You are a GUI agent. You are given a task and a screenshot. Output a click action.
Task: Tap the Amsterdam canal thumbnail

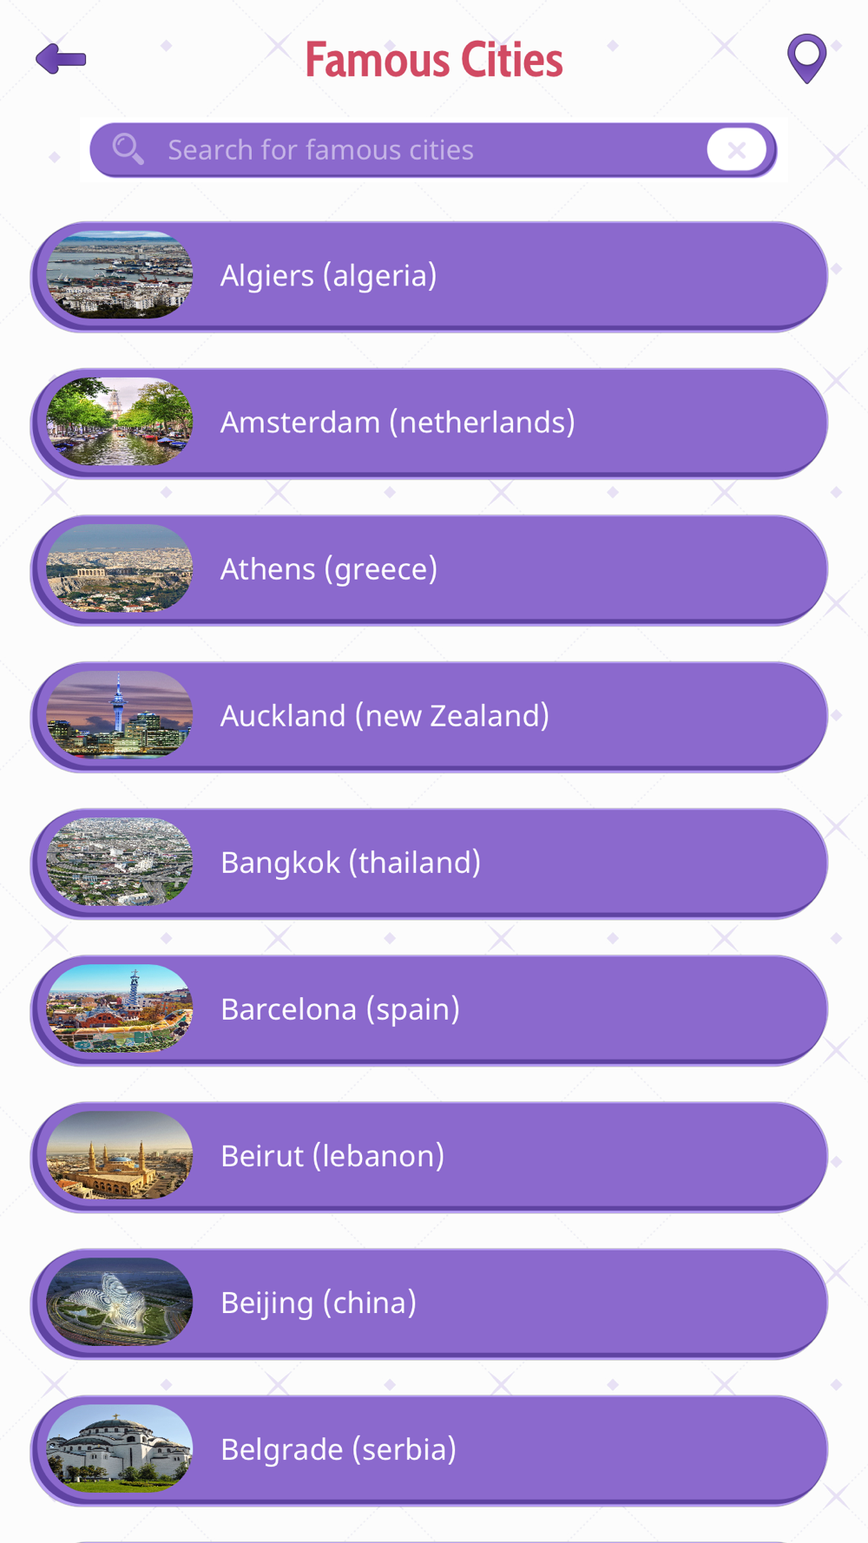(120, 421)
